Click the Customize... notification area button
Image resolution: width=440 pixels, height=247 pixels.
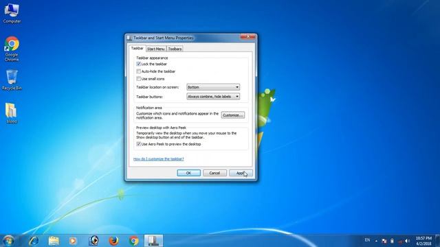pos(232,115)
